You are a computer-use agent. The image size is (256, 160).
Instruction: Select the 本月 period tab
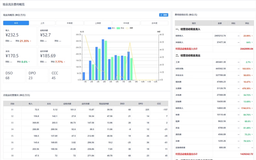[16, 23]
